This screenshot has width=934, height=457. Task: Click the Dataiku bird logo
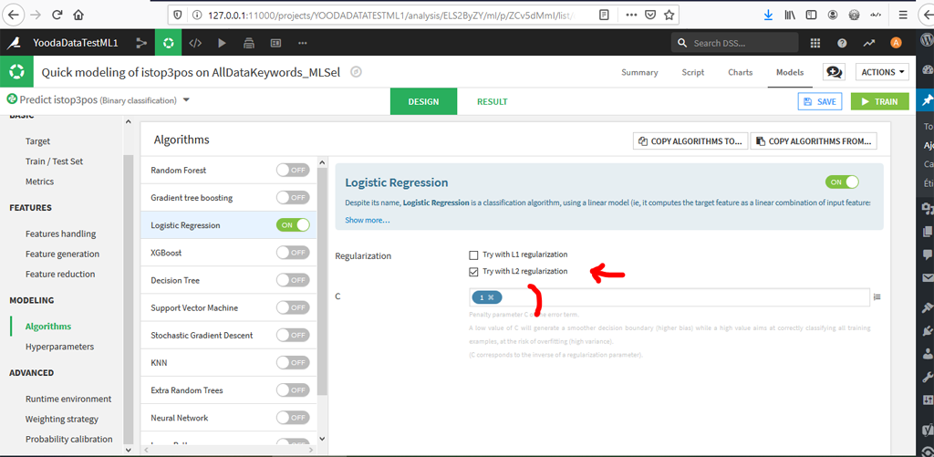14,43
